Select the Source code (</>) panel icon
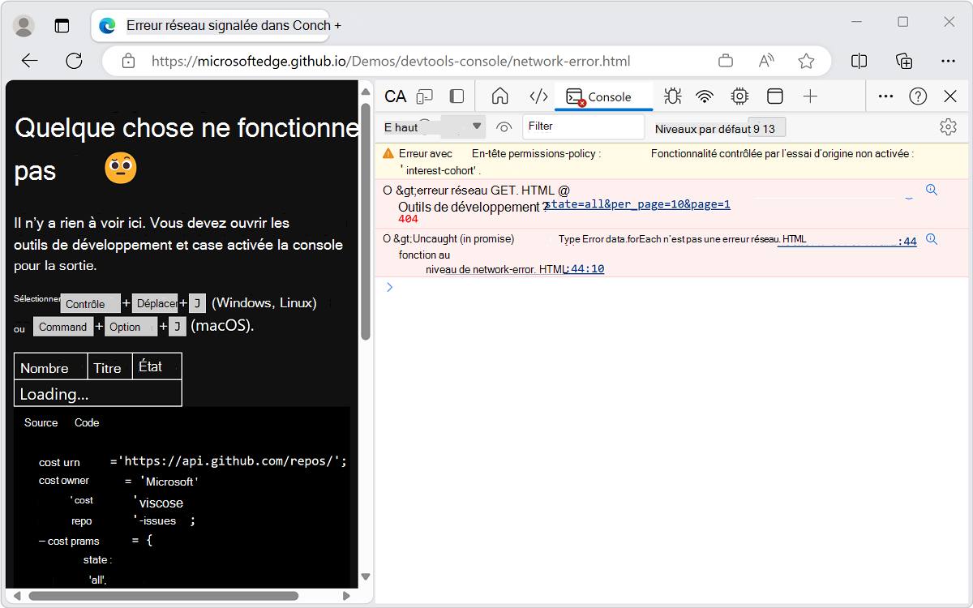Image resolution: width=973 pixels, height=608 pixels. [x=538, y=96]
